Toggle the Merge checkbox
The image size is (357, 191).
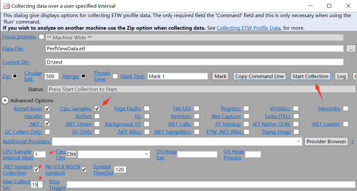point(83,76)
